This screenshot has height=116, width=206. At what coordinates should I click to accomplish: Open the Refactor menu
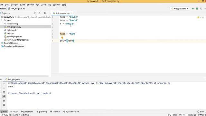30,5
